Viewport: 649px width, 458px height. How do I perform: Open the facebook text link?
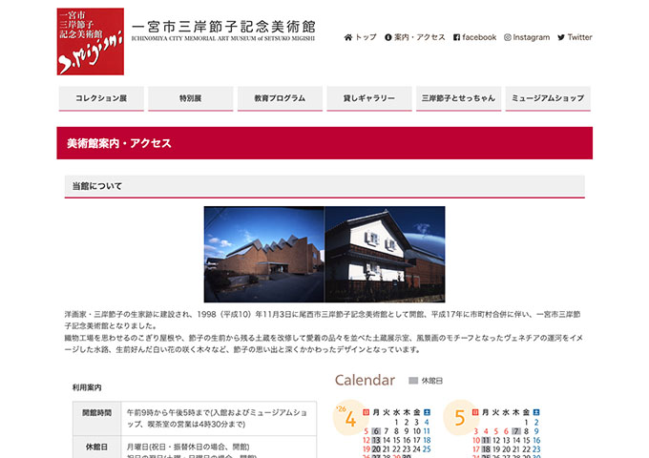(x=479, y=37)
